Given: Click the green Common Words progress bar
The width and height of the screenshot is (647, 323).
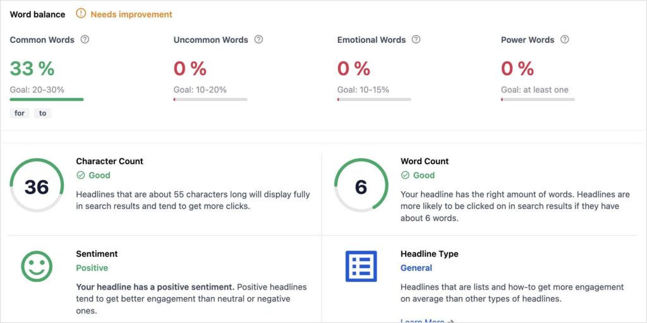Looking at the screenshot, I should coord(47,99).
